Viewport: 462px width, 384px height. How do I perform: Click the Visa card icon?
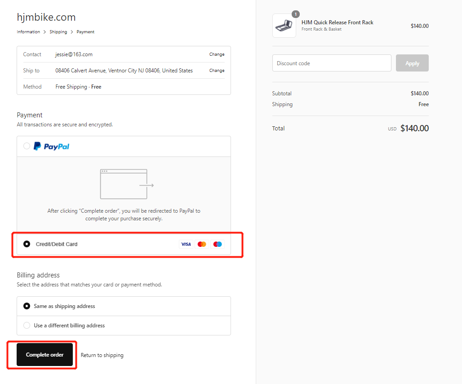(186, 244)
